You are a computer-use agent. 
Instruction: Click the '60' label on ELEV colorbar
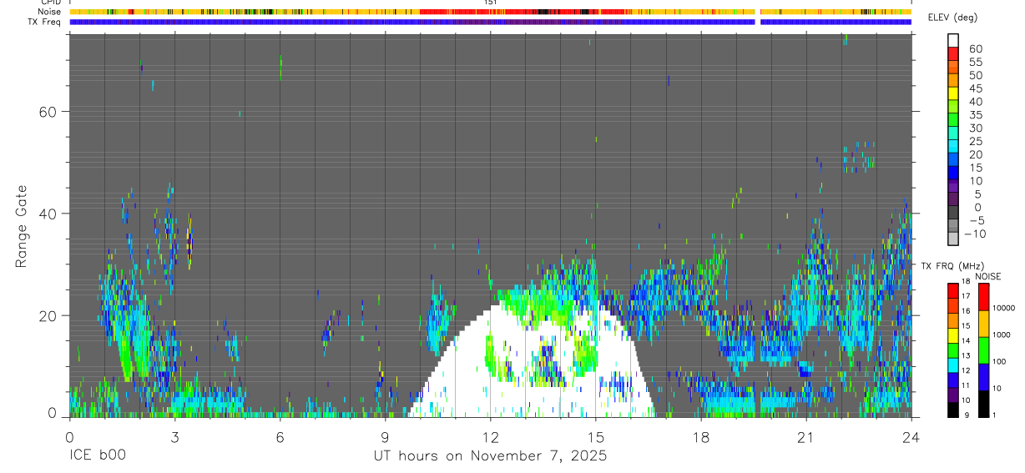pyautogui.click(x=976, y=48)
